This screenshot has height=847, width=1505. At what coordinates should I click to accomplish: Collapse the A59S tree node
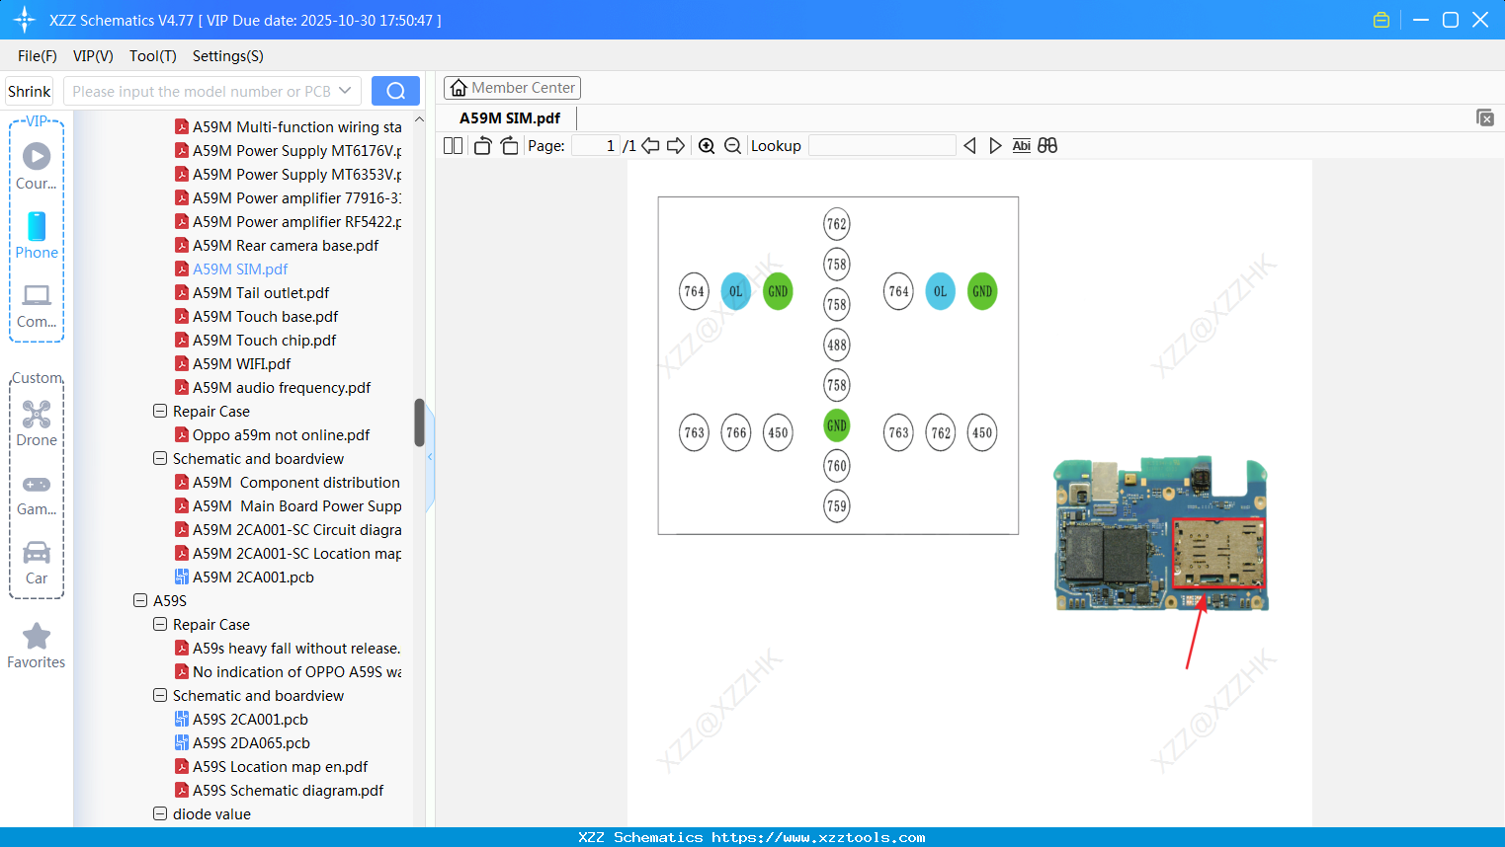pyautogui.click(x=140, y=600)
